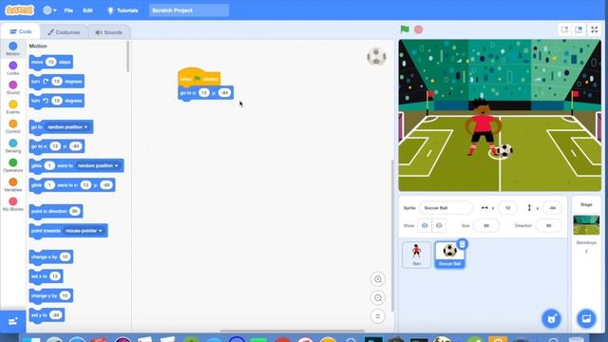This screenshot has height=342, width=608.
Task: Click the change x by 10 block
Action: pyautogui.click(x=50, y=256)
